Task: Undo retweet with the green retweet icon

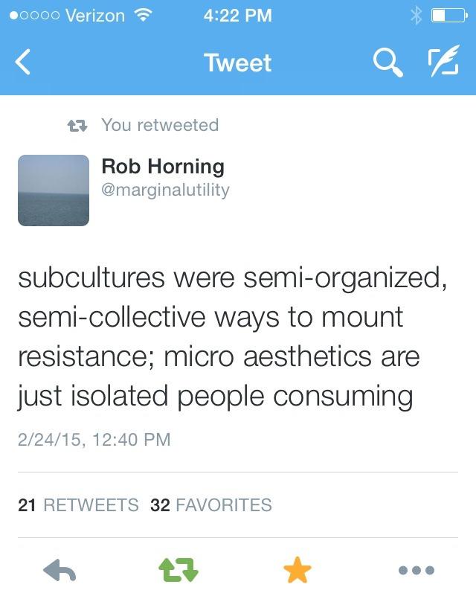Action: [x=179, y=571]
